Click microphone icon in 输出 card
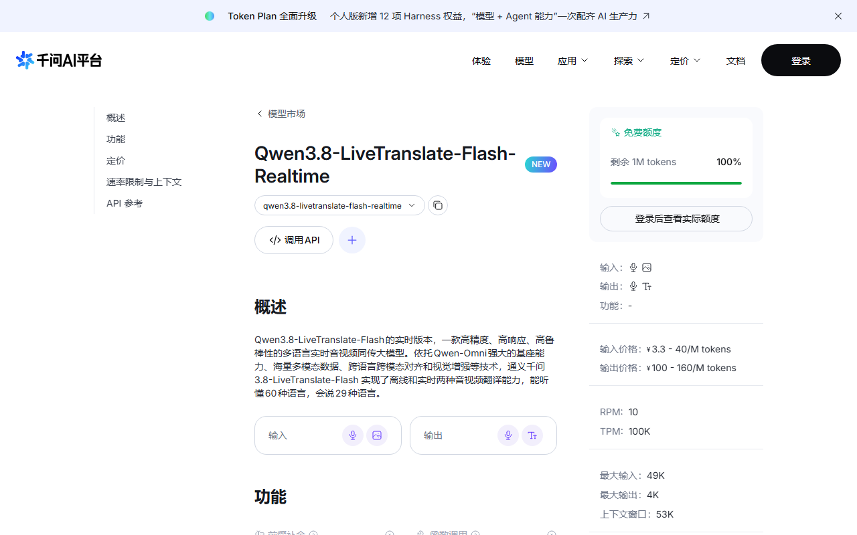The width and height of the screenshot is (857, 535). pyautogui.click(x=508, y=435)
